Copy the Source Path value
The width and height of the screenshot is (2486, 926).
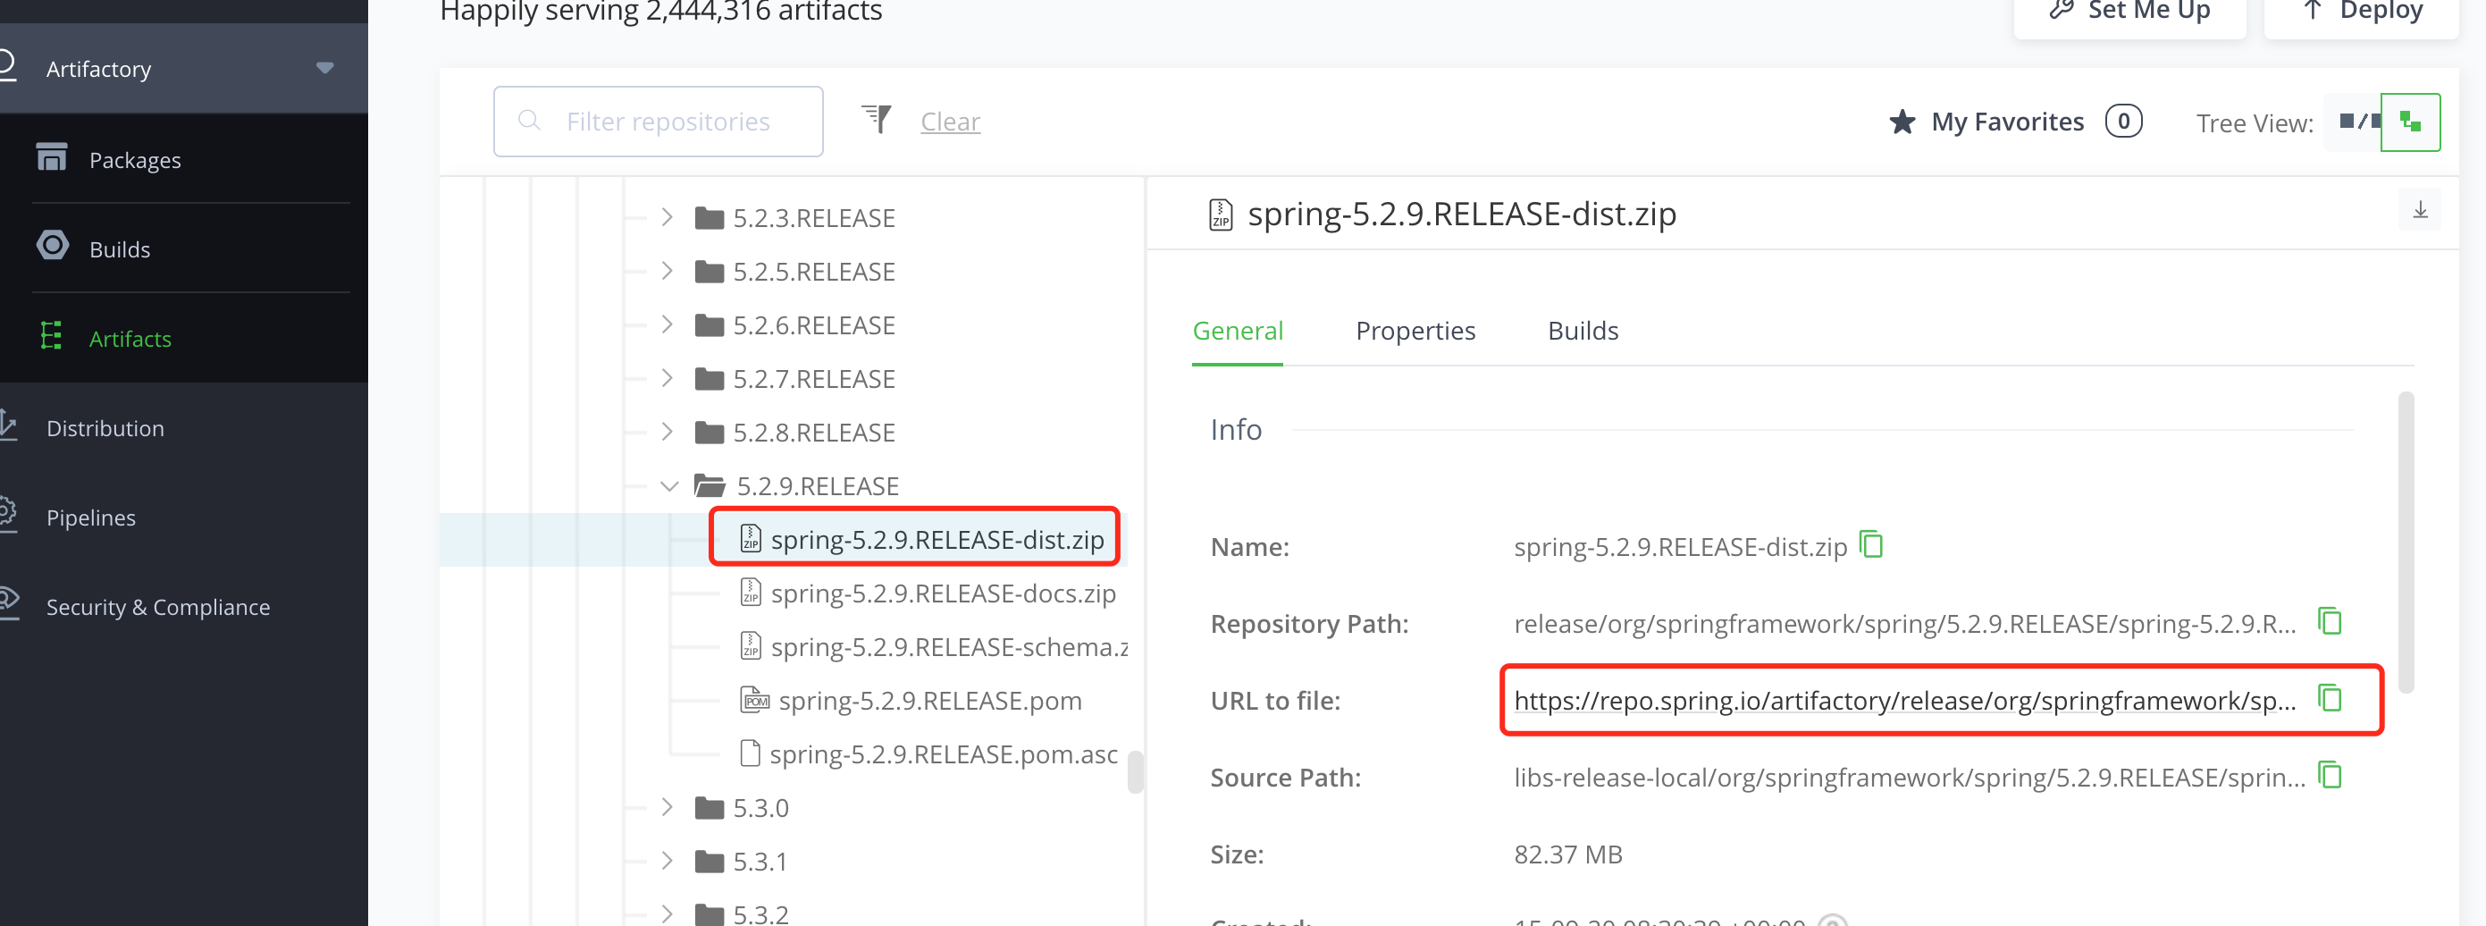click(2330, 775)
